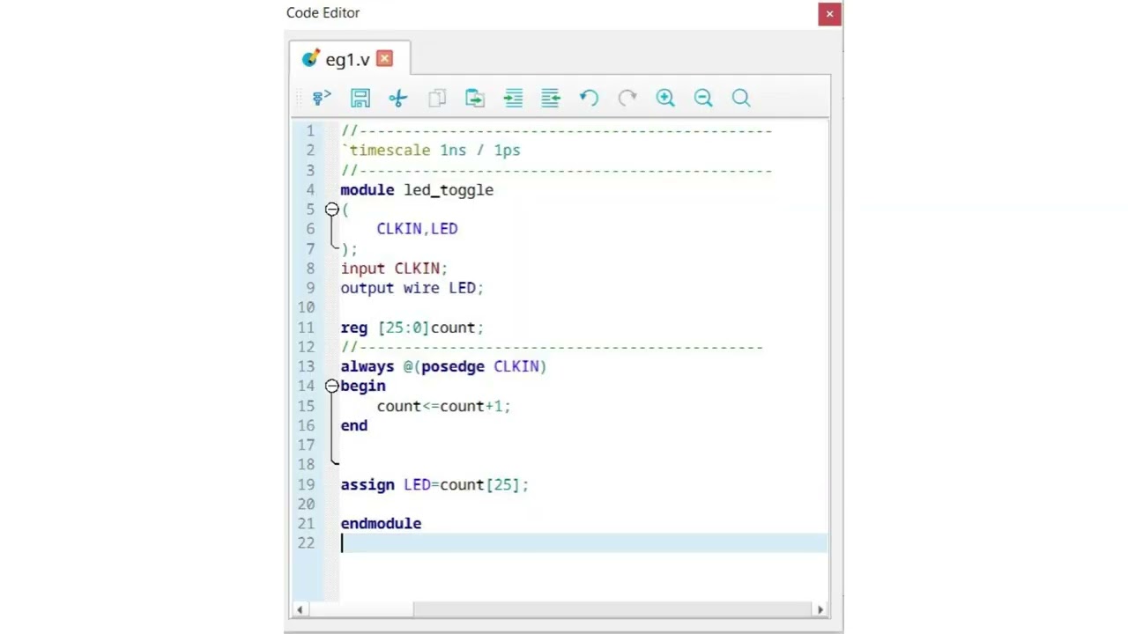
Task: Zoom out of the code
Action: point(703,98)
